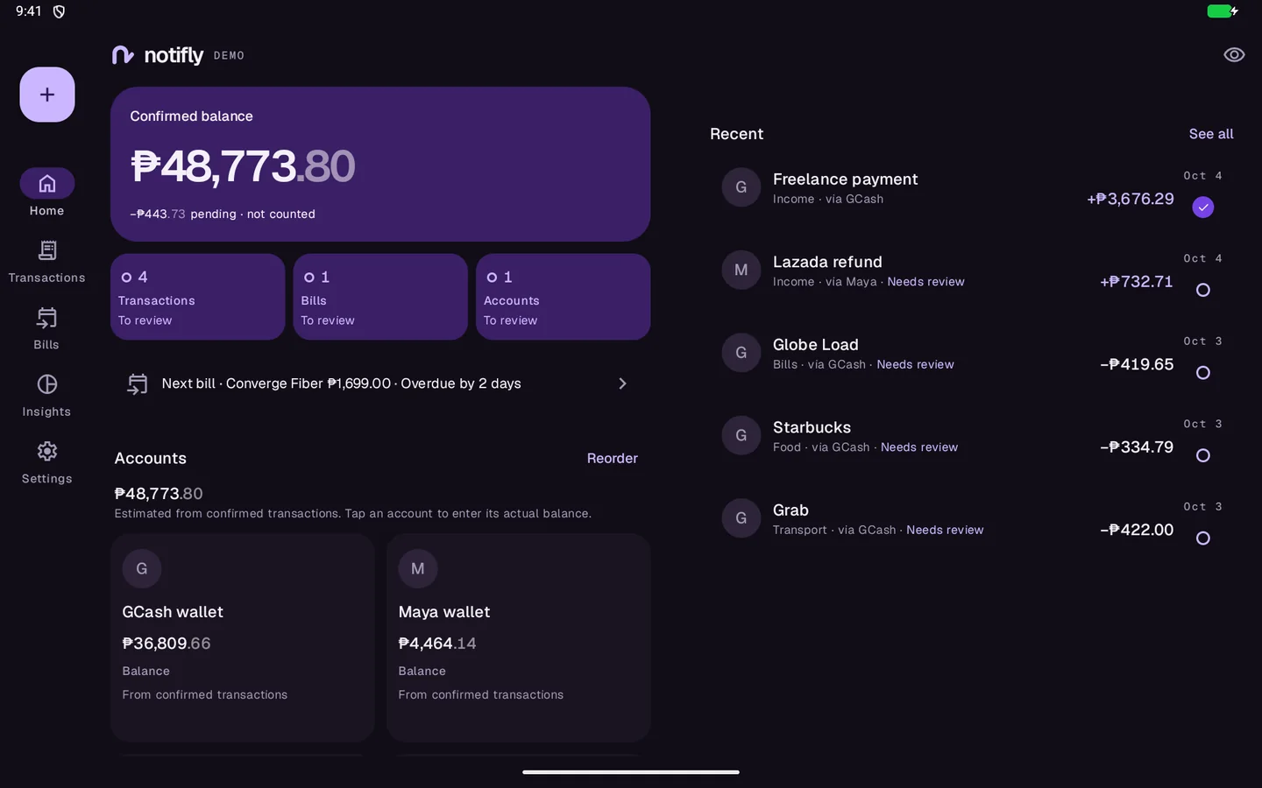This screenshot has height=788, width=1262.
Task: Click the Confirmed balance ₱48,773.80 card
Action: [380, 164]
